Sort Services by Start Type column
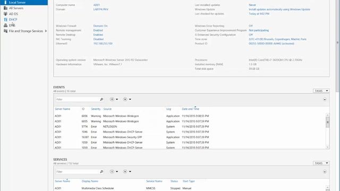The height and width of the screenshot is (191, 340). tap(189, 181)
